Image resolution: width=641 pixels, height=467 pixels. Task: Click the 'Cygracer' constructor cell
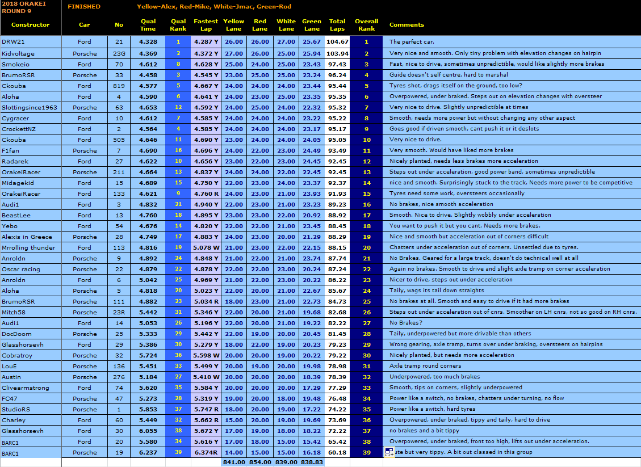pos(31,119)
